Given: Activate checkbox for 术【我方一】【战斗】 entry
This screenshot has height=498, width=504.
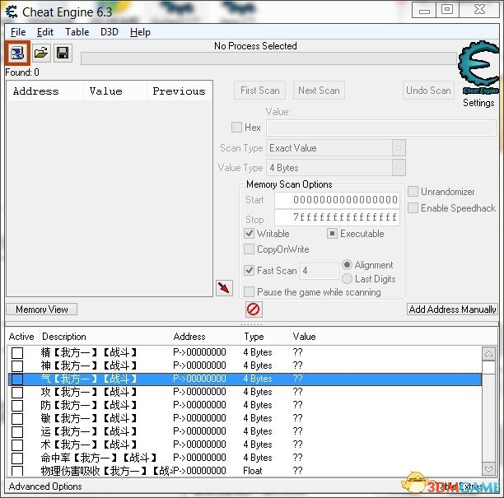Looking at the screenshot, I should point(17,444).
